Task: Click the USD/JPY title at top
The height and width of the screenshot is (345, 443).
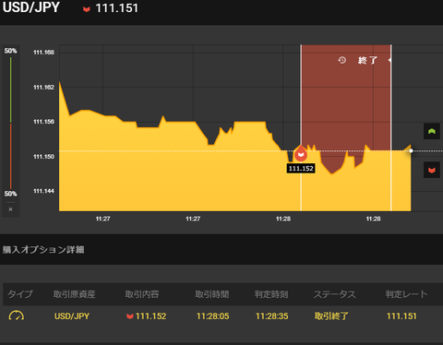Action: click(x=31, y=7)
